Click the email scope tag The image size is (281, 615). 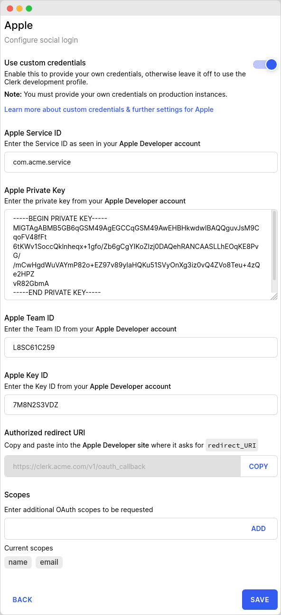(x=49, y=562)
